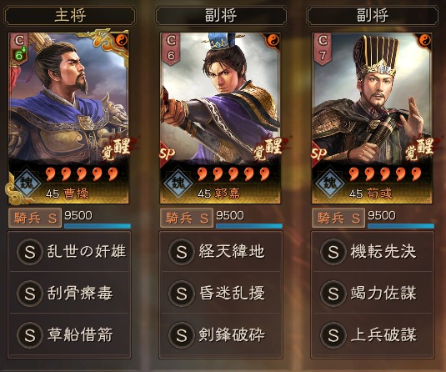The image size is (446, 372).
Task: Click the 魂 diamond icon on 曹操's card
Action: coord(27,182)
